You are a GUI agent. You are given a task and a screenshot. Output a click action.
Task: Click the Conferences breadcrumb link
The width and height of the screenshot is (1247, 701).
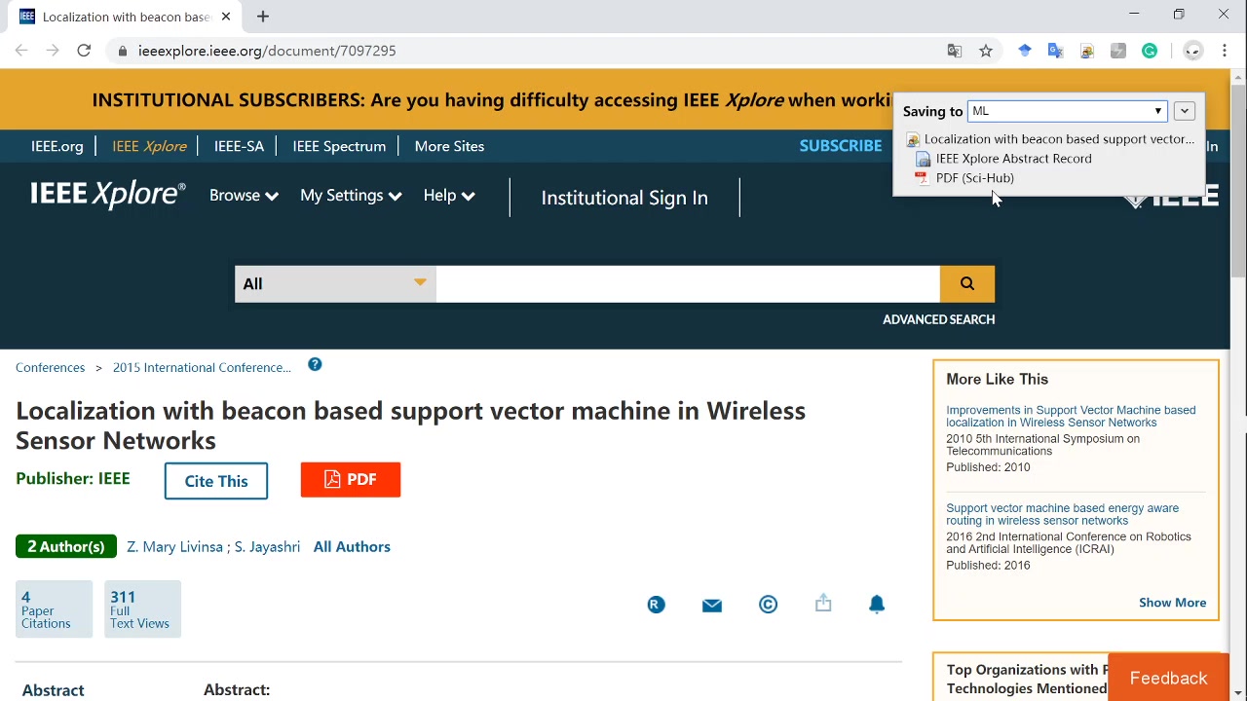(x=51, y=368)
